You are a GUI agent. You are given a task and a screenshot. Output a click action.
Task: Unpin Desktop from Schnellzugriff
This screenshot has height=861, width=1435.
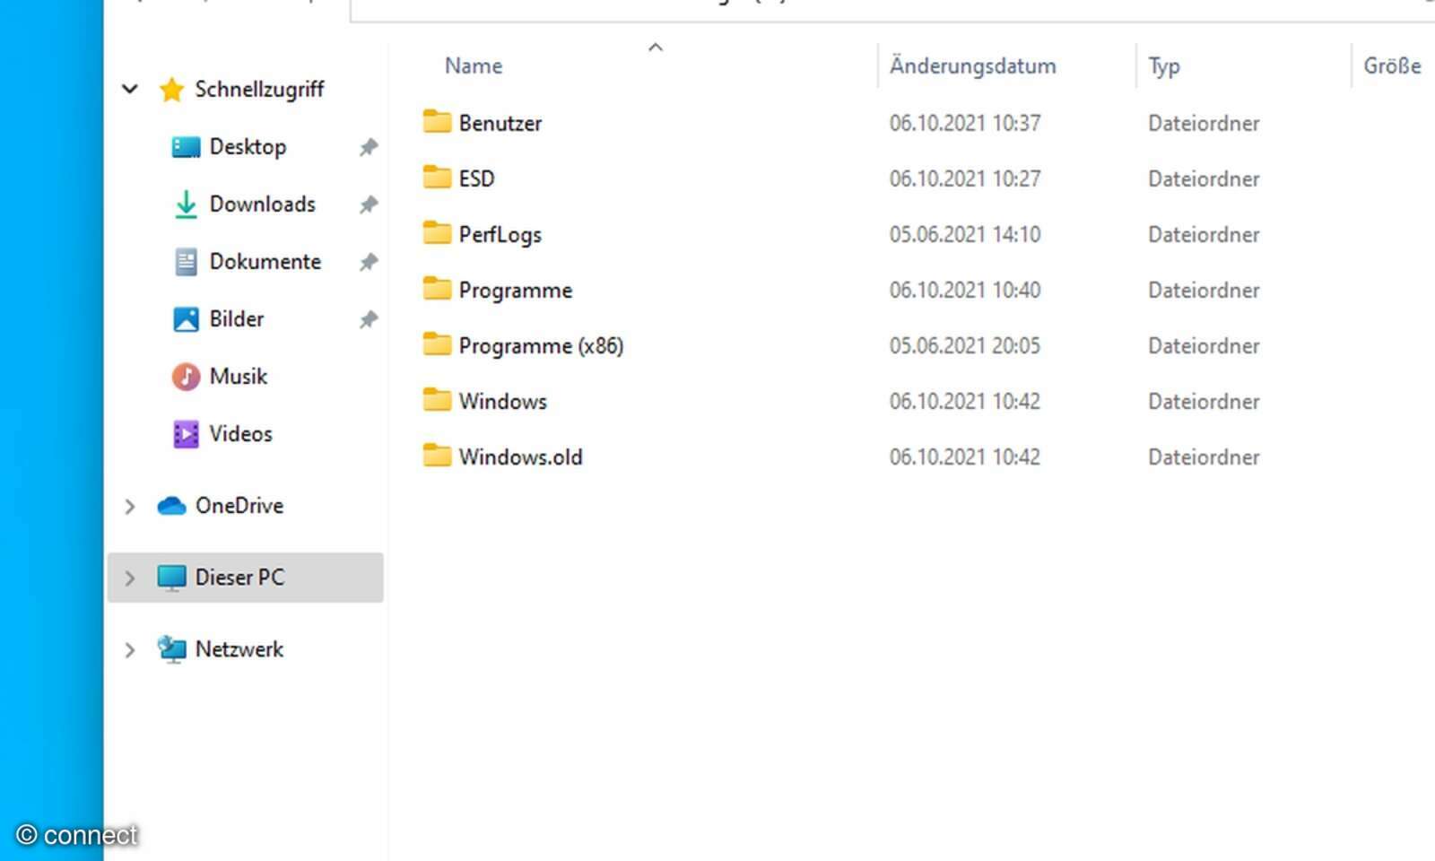pyautogui.click(x=369, y=147)
